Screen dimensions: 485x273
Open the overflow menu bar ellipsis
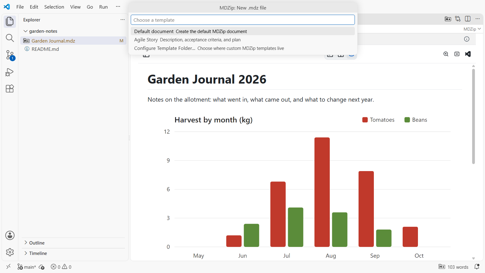point(118,7)
